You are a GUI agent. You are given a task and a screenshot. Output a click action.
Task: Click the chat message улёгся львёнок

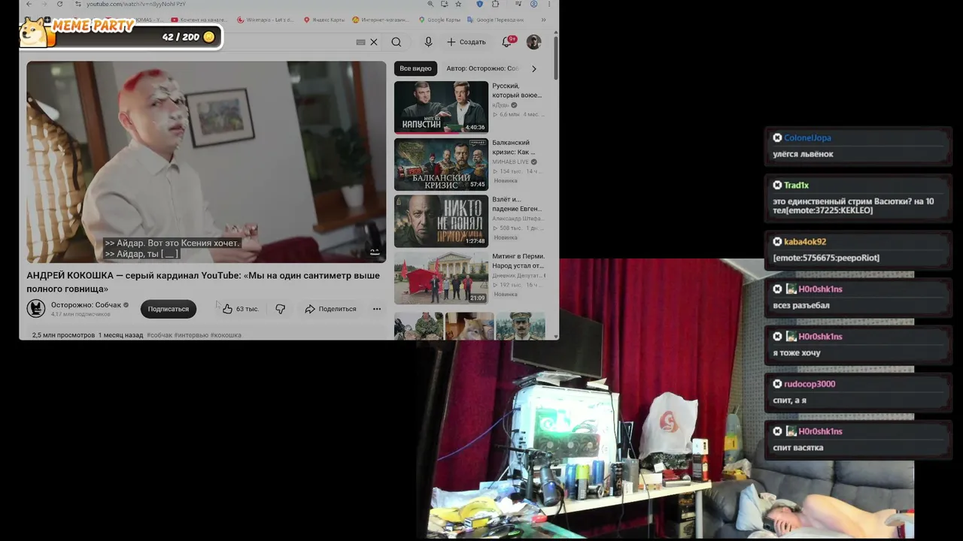pyautogui.click(x=803, y=154)
